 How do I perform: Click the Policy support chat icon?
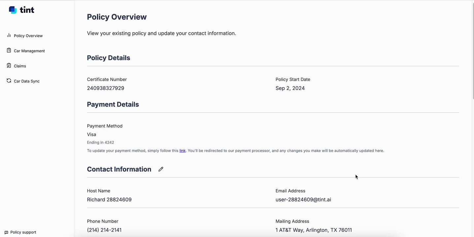6,232
